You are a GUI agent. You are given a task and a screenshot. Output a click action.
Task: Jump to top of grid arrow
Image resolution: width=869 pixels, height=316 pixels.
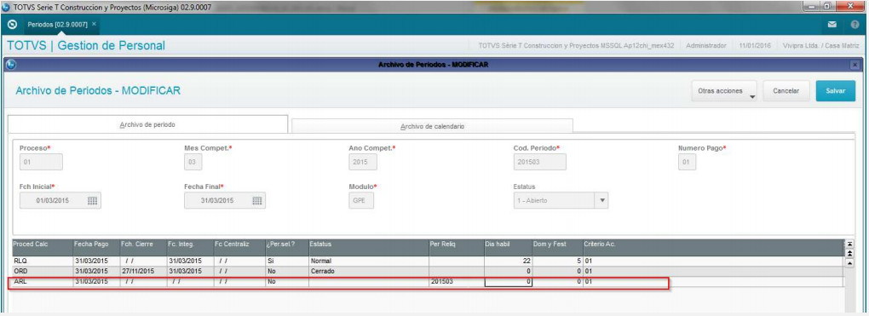pos(850,244)
